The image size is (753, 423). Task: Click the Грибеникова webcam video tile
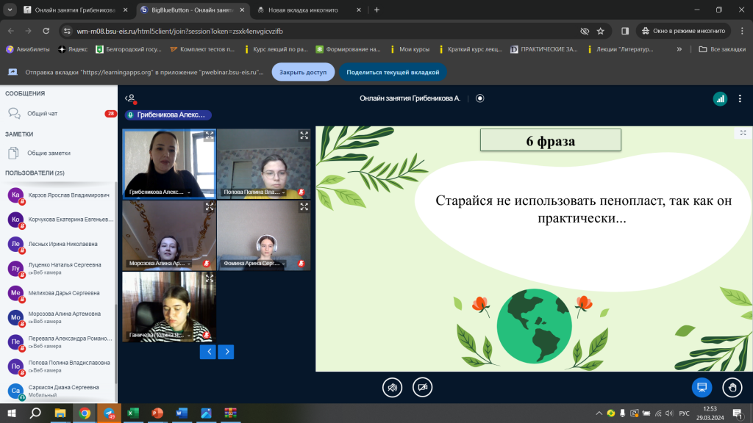169,163
